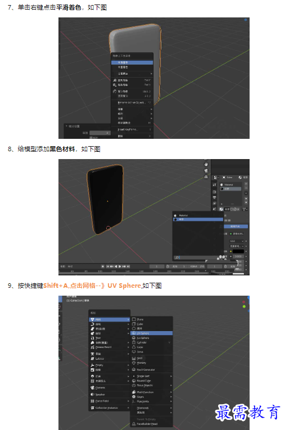Click the search icon in material popup
Viewport: 285px width, 430px height.
coord(177,257)
